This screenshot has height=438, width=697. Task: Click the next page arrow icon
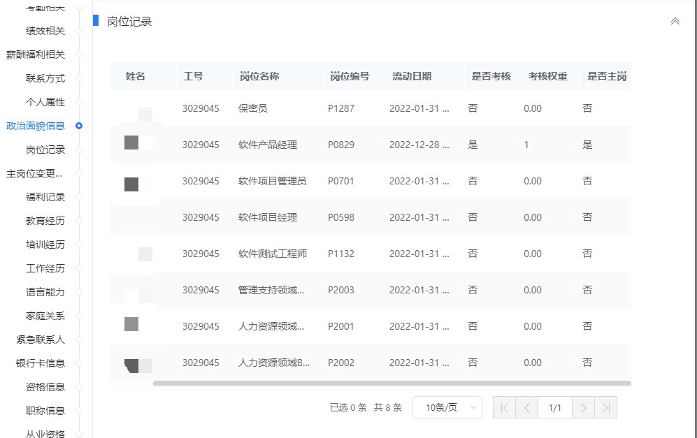coord(584,407)
